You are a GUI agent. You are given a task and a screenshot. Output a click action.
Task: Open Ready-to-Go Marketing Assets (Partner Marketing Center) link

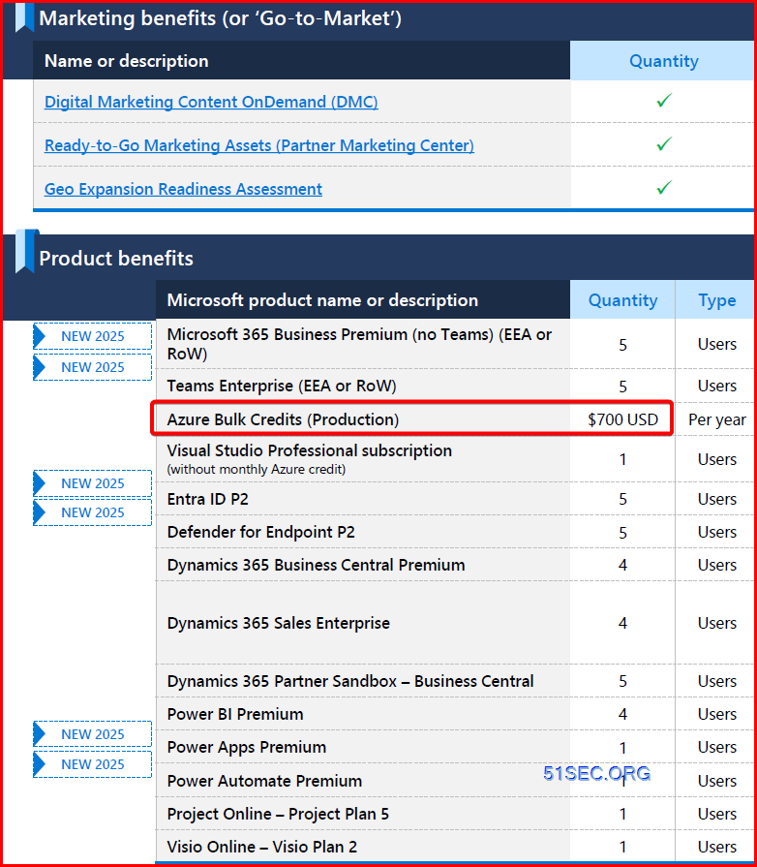(259, 146)
